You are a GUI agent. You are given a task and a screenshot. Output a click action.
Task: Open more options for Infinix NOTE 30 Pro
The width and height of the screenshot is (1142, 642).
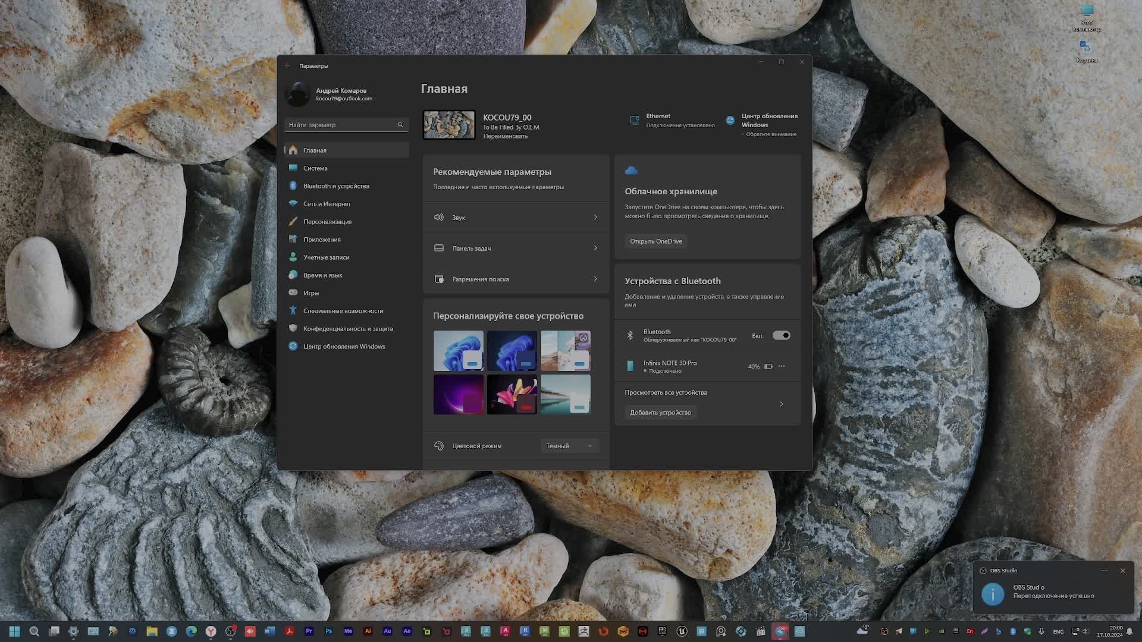[782, 367]
